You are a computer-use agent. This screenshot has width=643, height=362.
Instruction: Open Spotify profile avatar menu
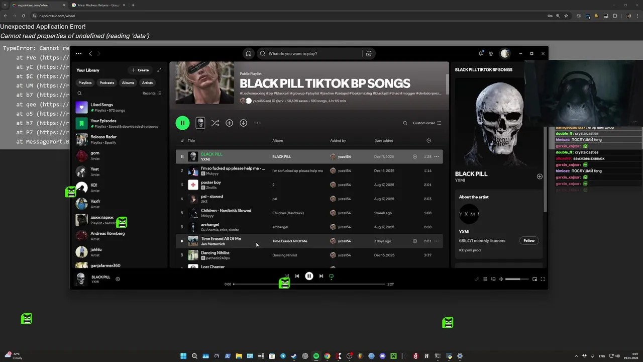coord(505,53)
